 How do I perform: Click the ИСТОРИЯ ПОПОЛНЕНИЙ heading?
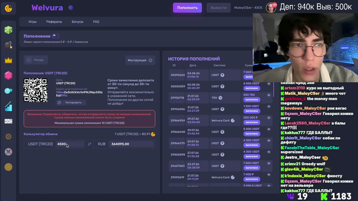click(194, 59)
